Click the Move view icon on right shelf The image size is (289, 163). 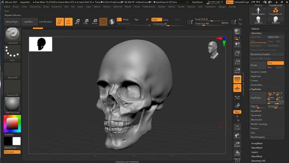pos(237,136)
